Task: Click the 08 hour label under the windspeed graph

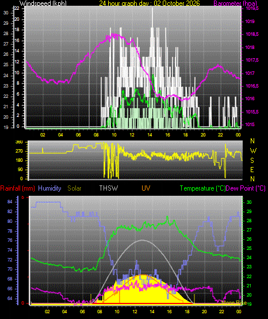Action: tap(96, 135)
